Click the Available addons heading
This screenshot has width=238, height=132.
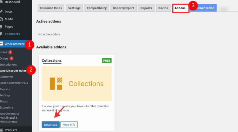(x=51, y=47)
